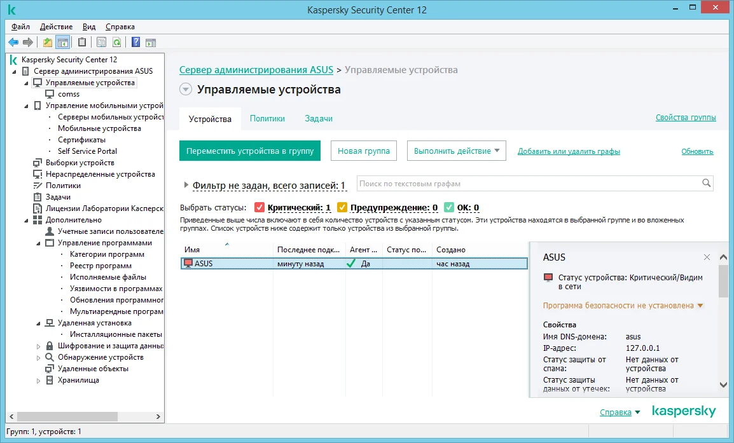Follow Сервер администрирования ASUS breadcrumb link
This screenshot has height=443, width=734.
click(256, 70)
